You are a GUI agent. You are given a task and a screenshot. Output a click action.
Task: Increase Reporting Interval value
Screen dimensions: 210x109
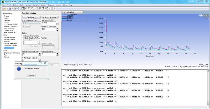coord(57,54)
